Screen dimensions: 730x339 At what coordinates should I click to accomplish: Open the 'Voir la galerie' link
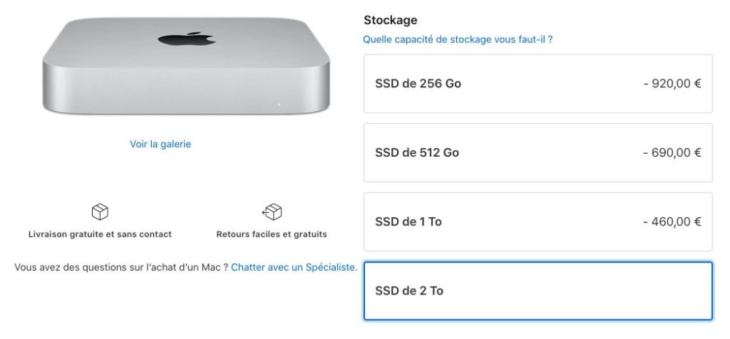[x=161, y=144]
